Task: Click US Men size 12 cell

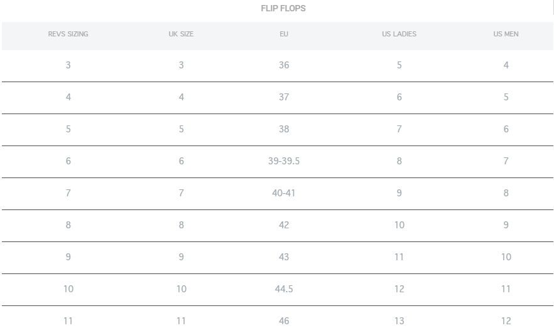Action: pos(506,320)
